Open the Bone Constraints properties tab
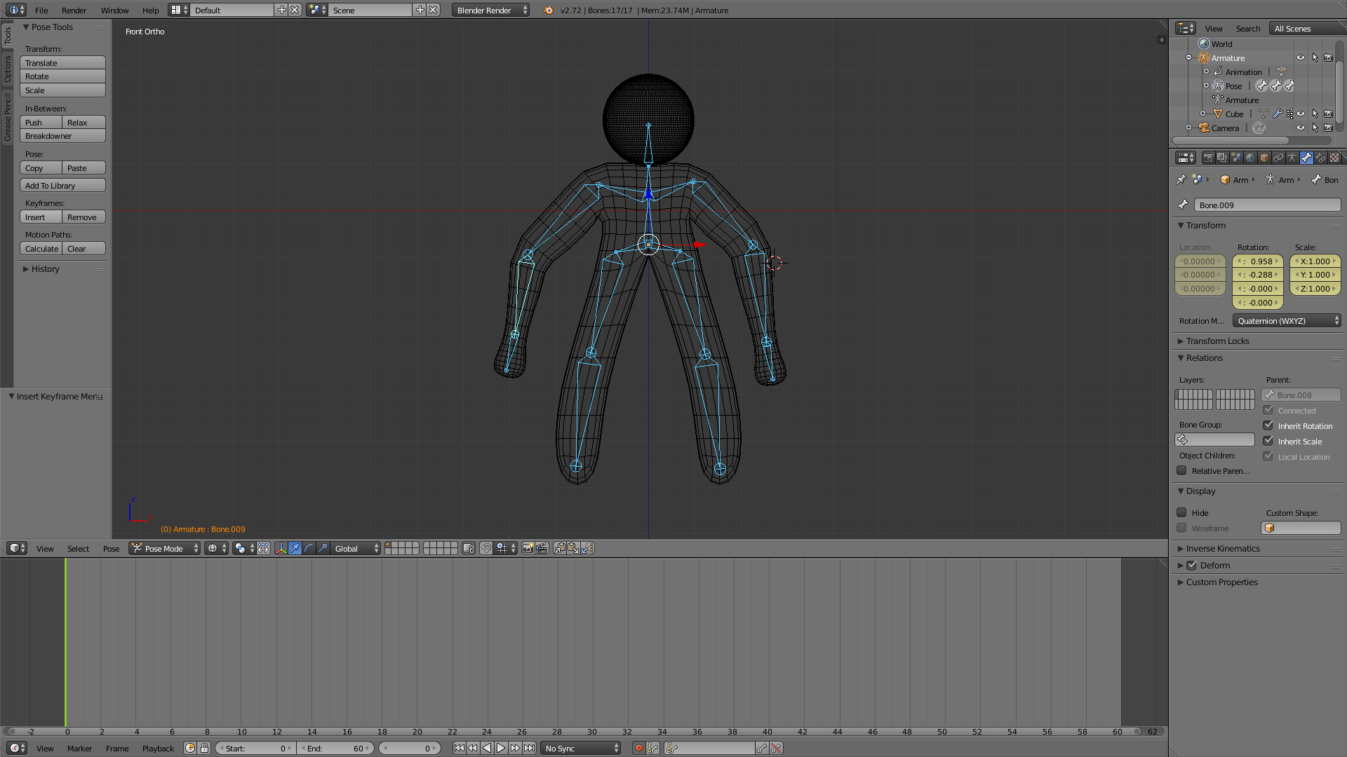The image size is (1347, 757). click(x=1320, y=158)
